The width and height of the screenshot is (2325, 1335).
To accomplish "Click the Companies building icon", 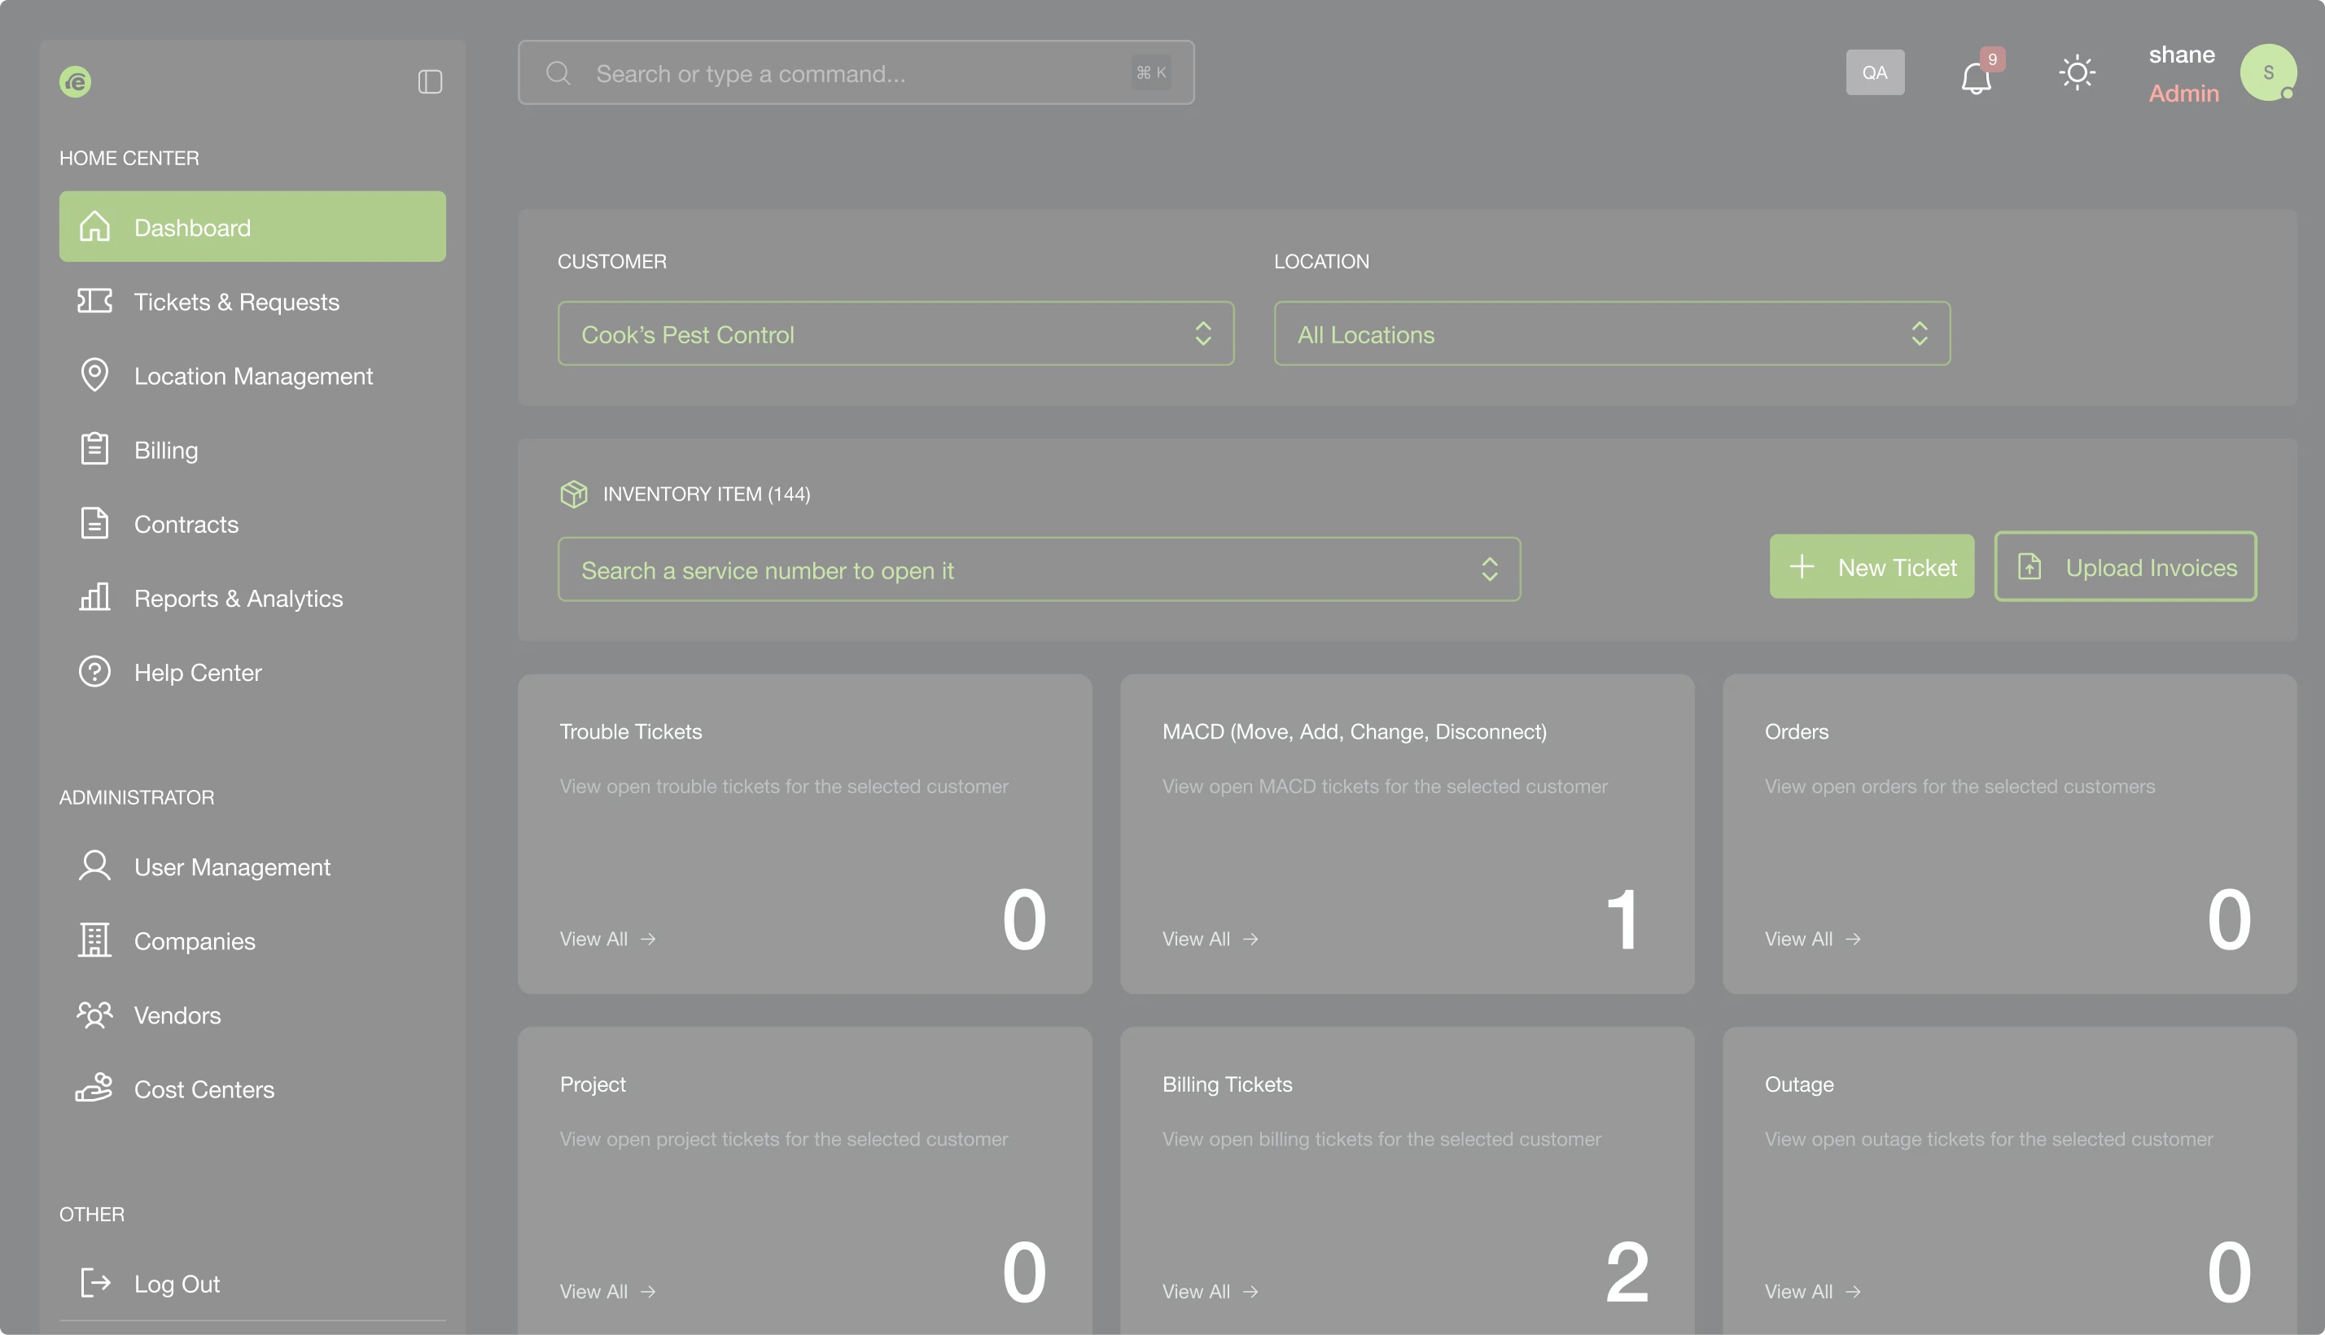I will (x=94, y=940).
